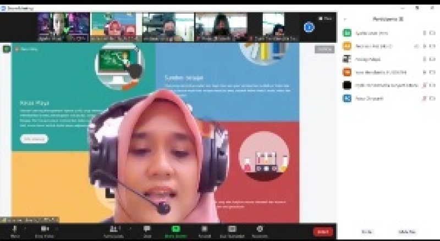Open video options arrow beside camera

point(57,229)
